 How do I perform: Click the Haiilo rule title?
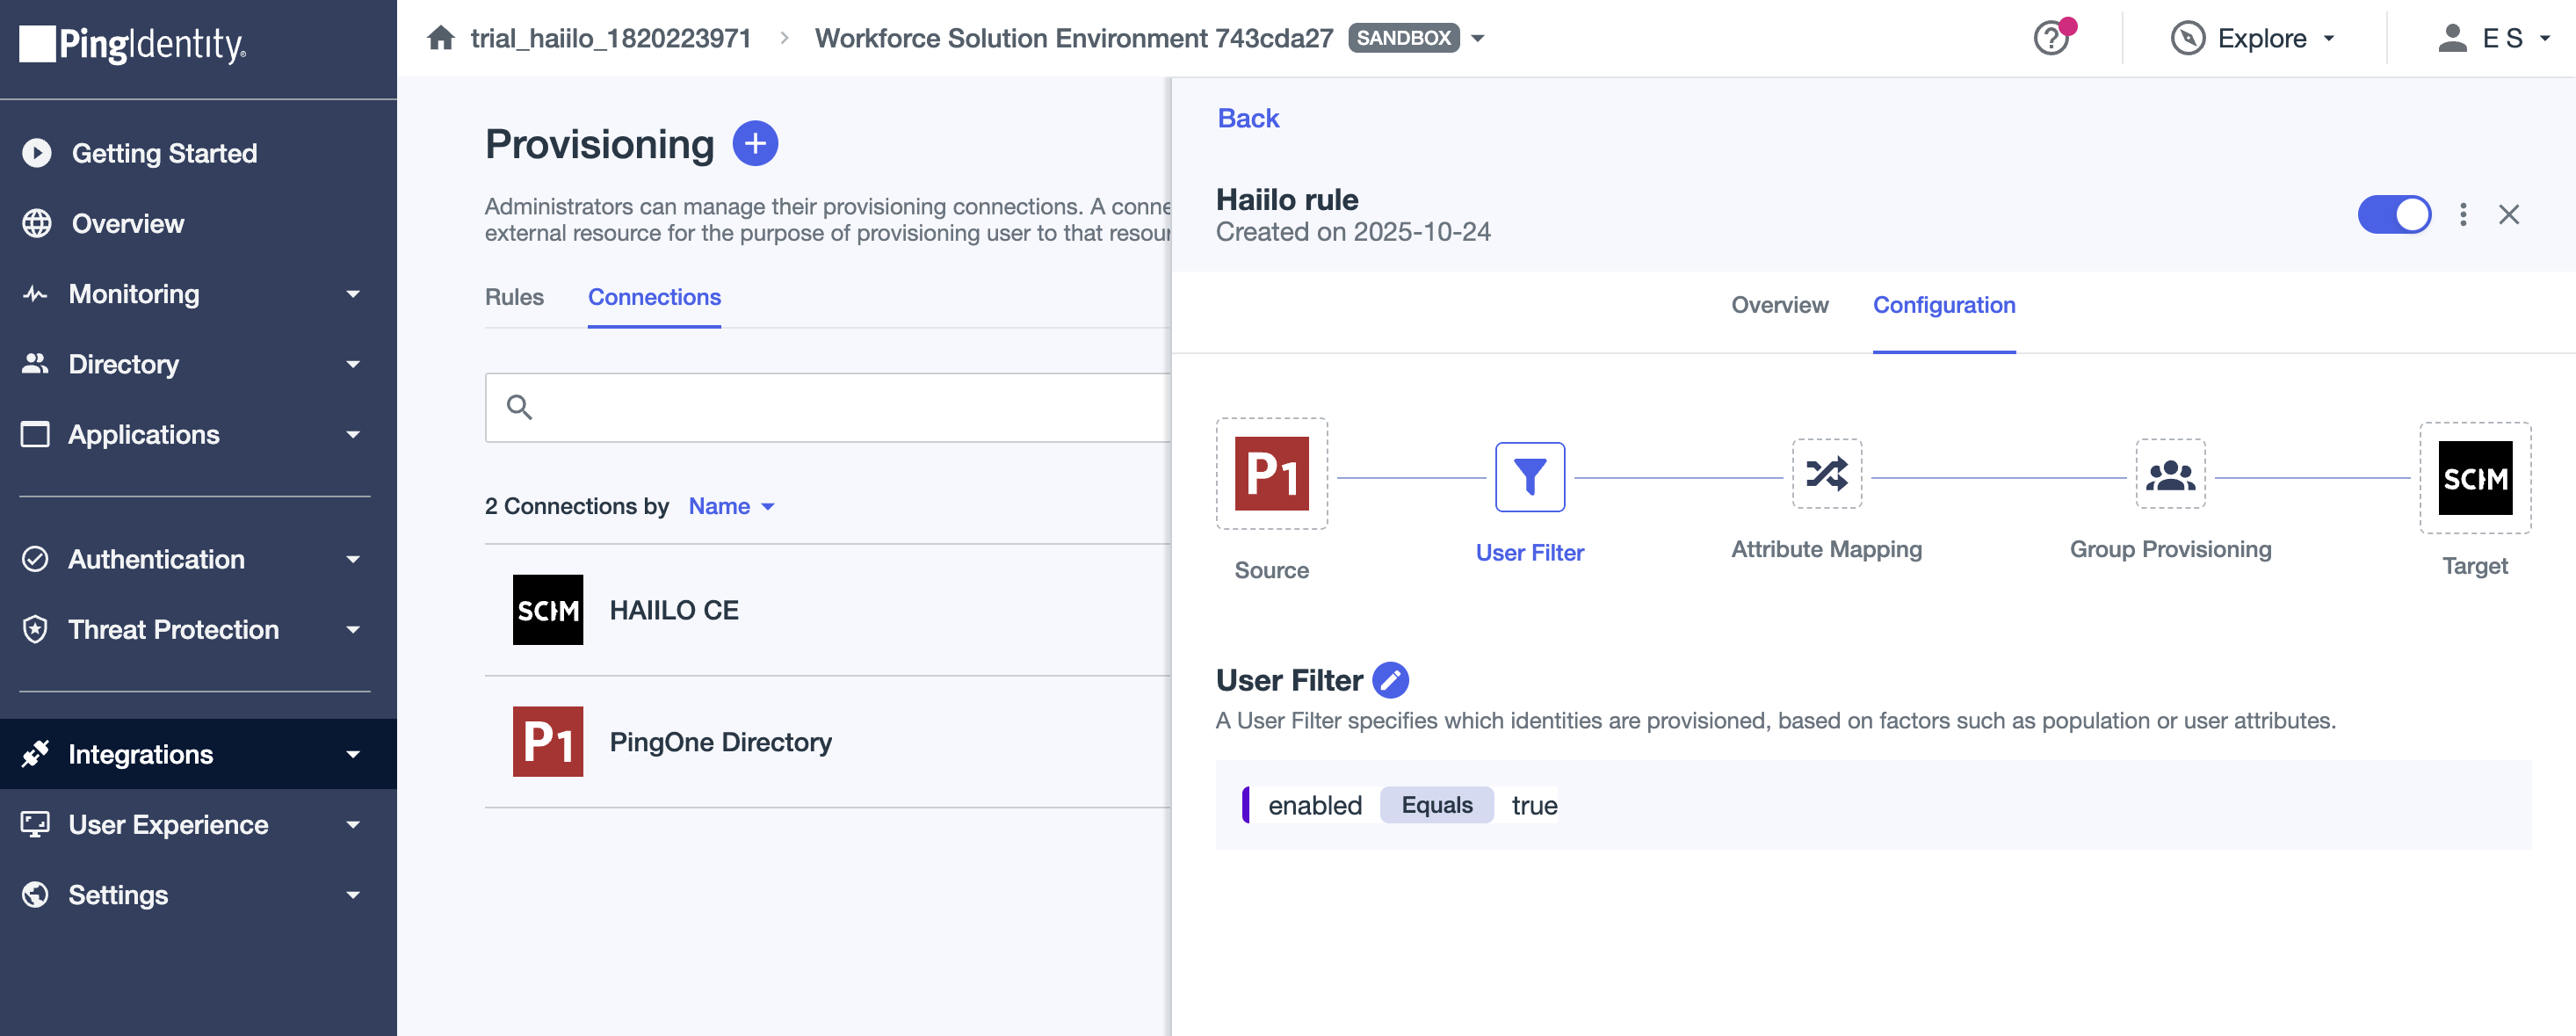1286,199
